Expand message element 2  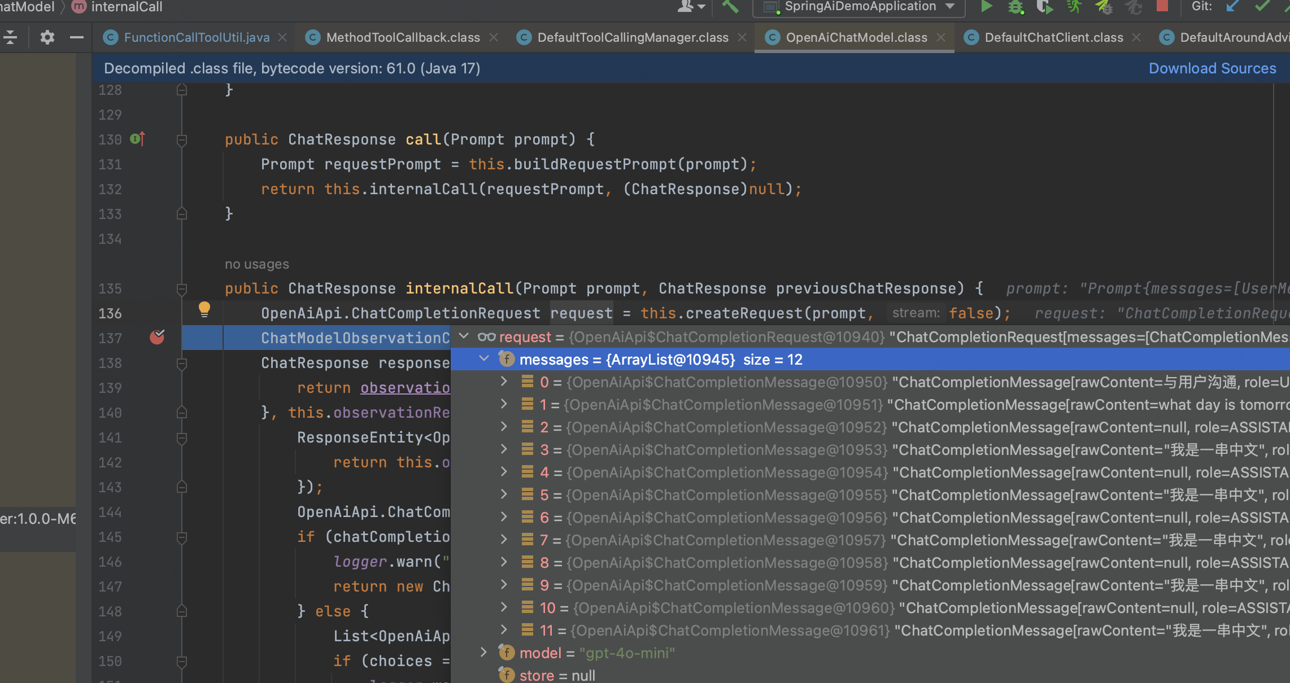point(504,427)
